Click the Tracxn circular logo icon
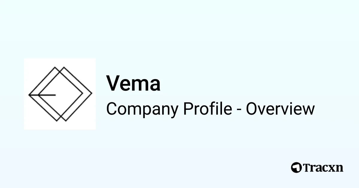Viewport: 359px width, 188px height. [x=297, y=167]
